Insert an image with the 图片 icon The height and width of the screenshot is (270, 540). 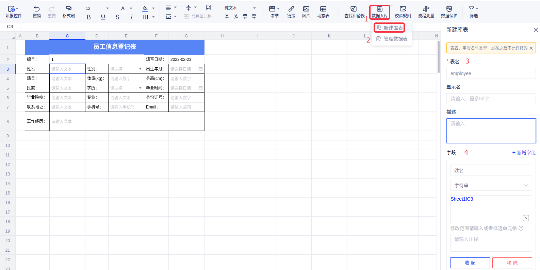click(306, 12)
